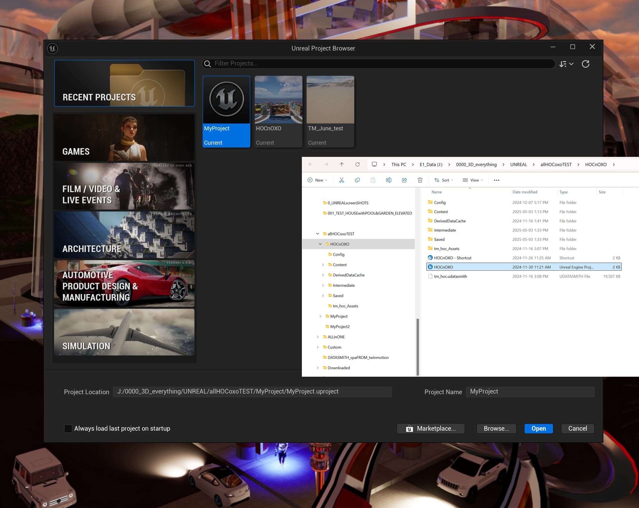Enable Always load last project on startup
This screenshot has width=639, height=508.
click(68, 429)
